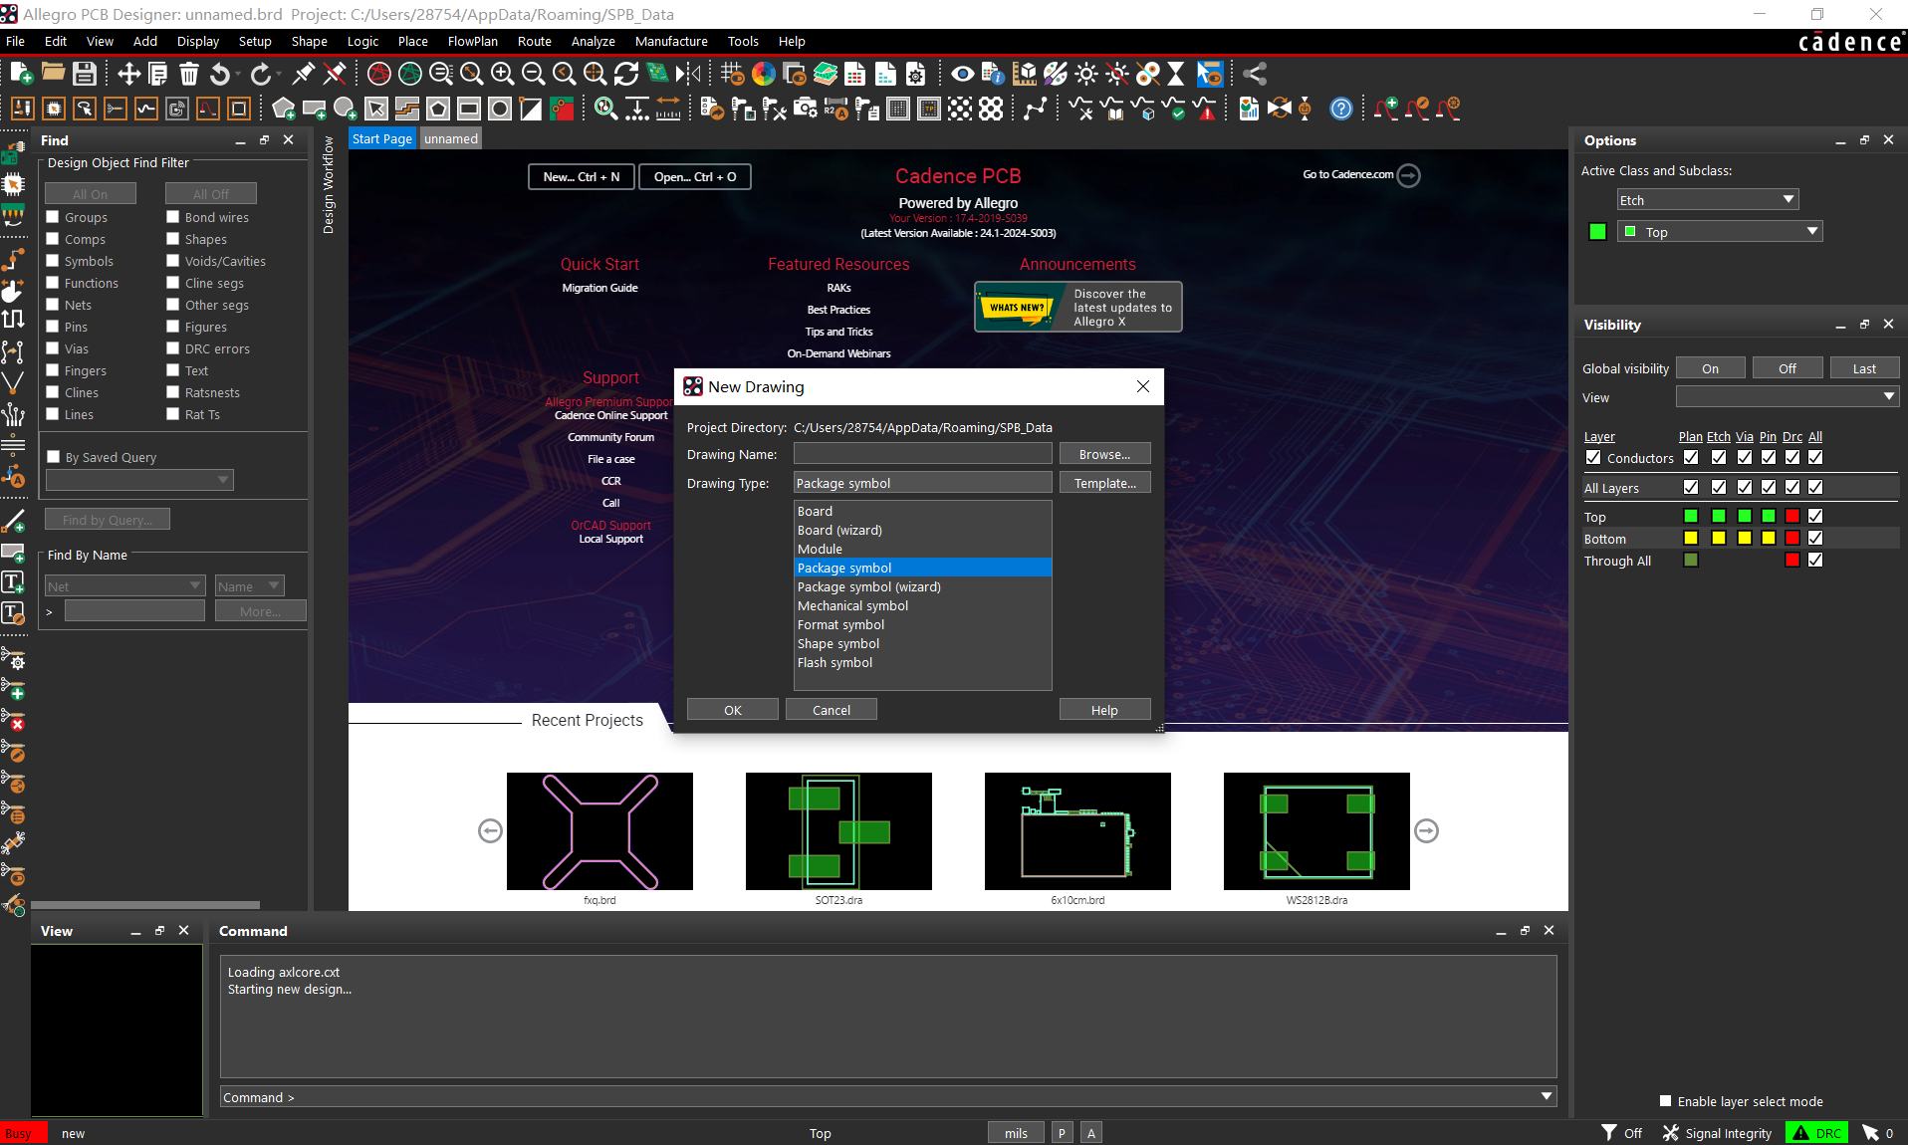Click the Grid toggle toolbar icon
Viewport: 1908px width, 1145px height.
pyautogui.click(x=733, y=74)
